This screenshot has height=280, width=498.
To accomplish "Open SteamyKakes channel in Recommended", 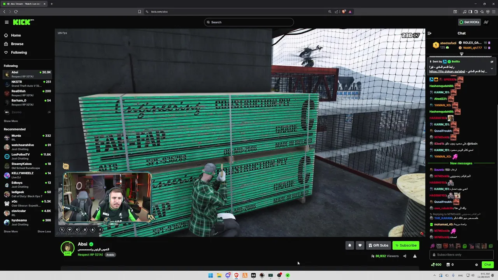I will coord(27,166).
